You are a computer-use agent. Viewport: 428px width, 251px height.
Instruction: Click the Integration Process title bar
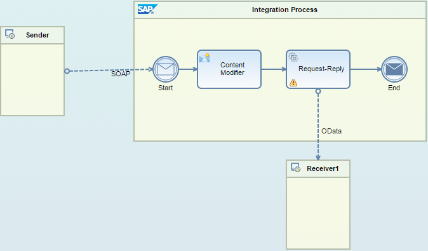280,10
